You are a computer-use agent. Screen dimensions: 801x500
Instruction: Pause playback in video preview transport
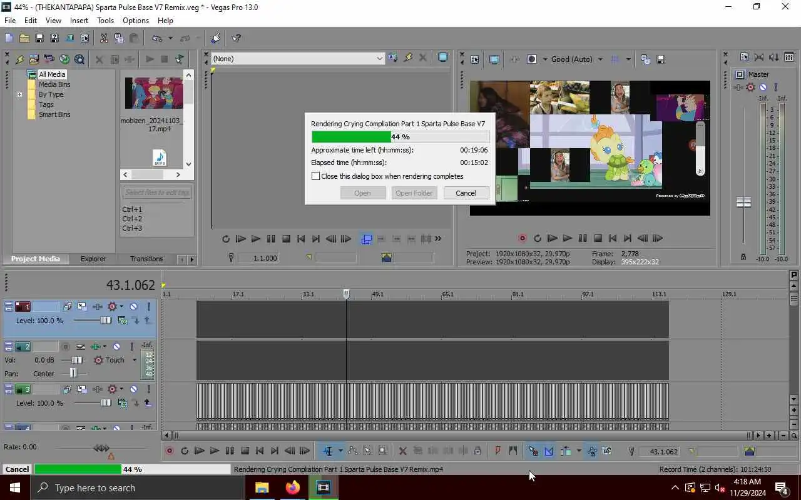(x=583, y=239)
